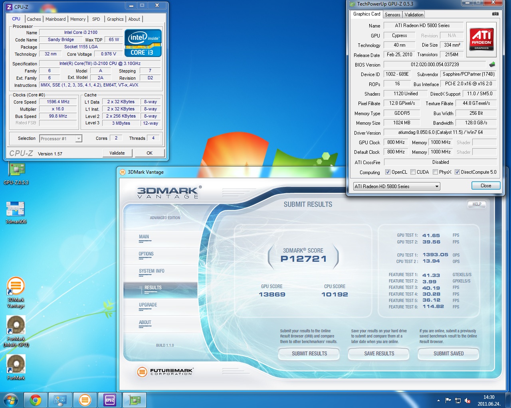The image size is (511, 408).
Task: Click the SUBMIT SAVED button
Action: pyautogui.click(x=449, y=353)
